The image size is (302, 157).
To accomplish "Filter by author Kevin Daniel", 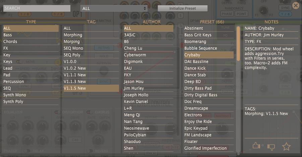I will (149, 102).
